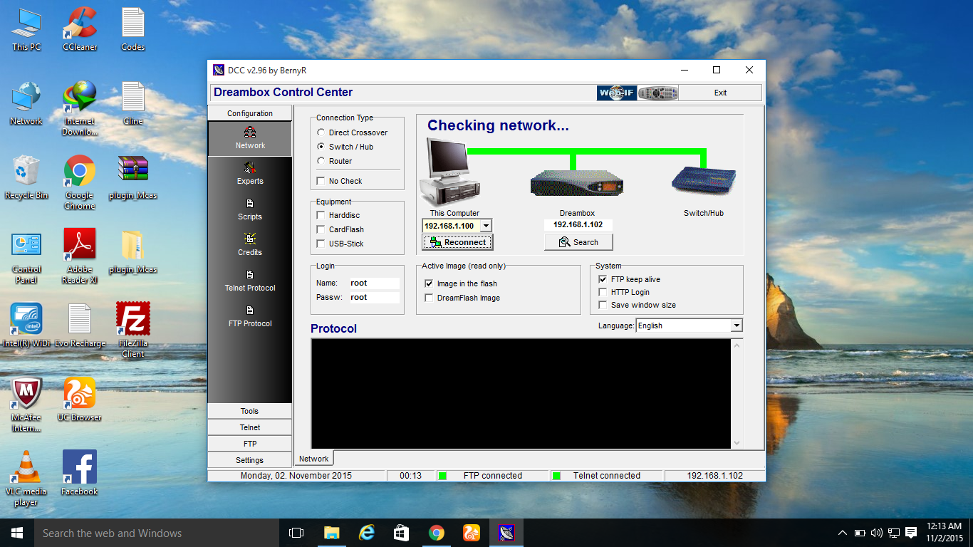
Task: Enable the No Check checkbox
Action: click(x=321, y=181)
